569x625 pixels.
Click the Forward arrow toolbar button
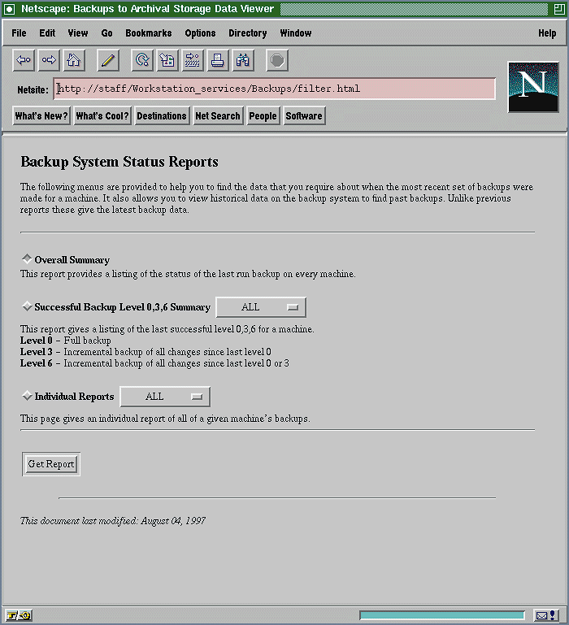(x=49, y=60)
